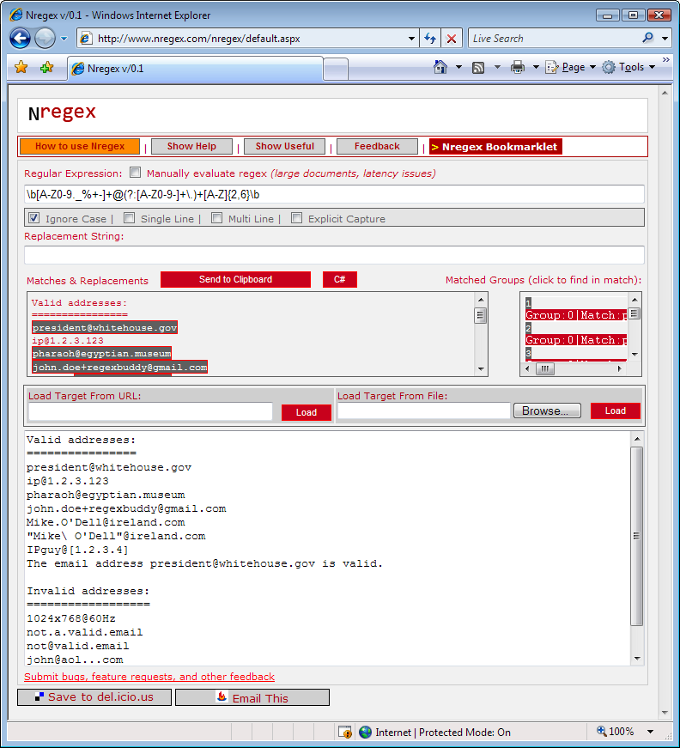Screen dimensions: 680x748
Task: Click the Show Useful button
Action: (285, 147)
